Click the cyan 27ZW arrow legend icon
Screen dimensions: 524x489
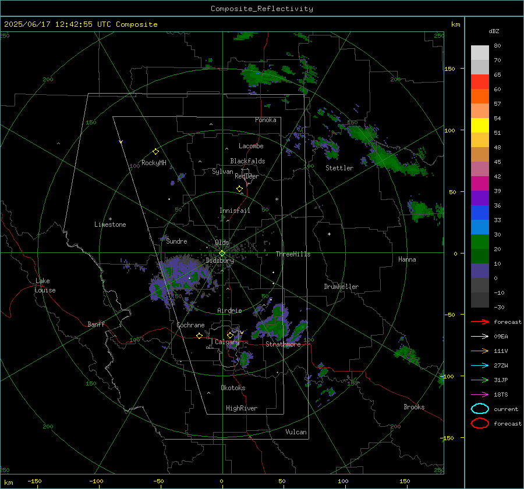(x=480, y=366)
